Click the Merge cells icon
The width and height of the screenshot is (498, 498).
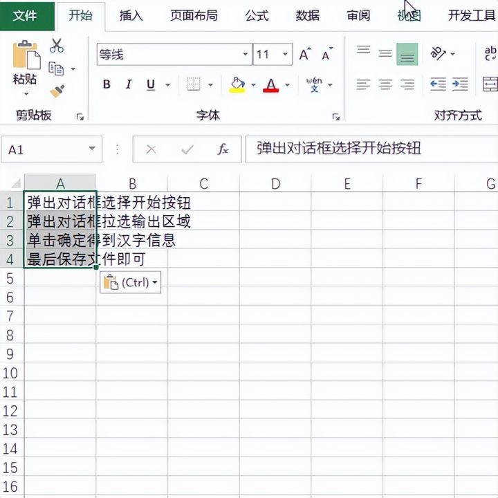(x=490, y=84)
